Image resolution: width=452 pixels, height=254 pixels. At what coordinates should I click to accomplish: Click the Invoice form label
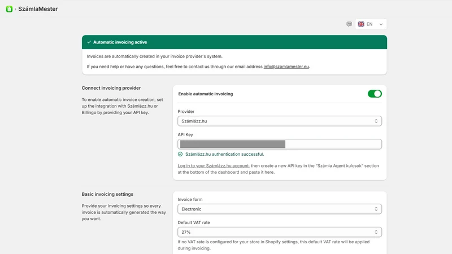point(190,199)
